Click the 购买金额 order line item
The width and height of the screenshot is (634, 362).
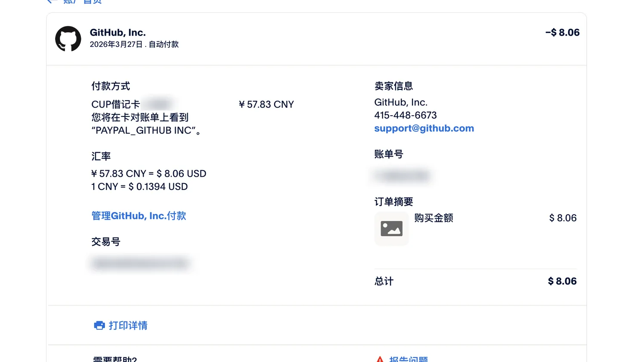(x=434, y=218)
